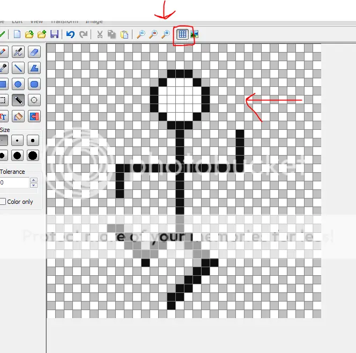Select the Paint Bucket tool
356x353 pixels.
18,116
